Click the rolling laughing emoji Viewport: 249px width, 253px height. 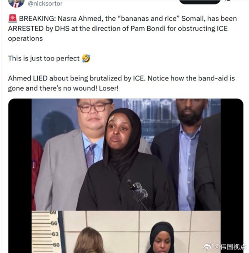point(86,58)
